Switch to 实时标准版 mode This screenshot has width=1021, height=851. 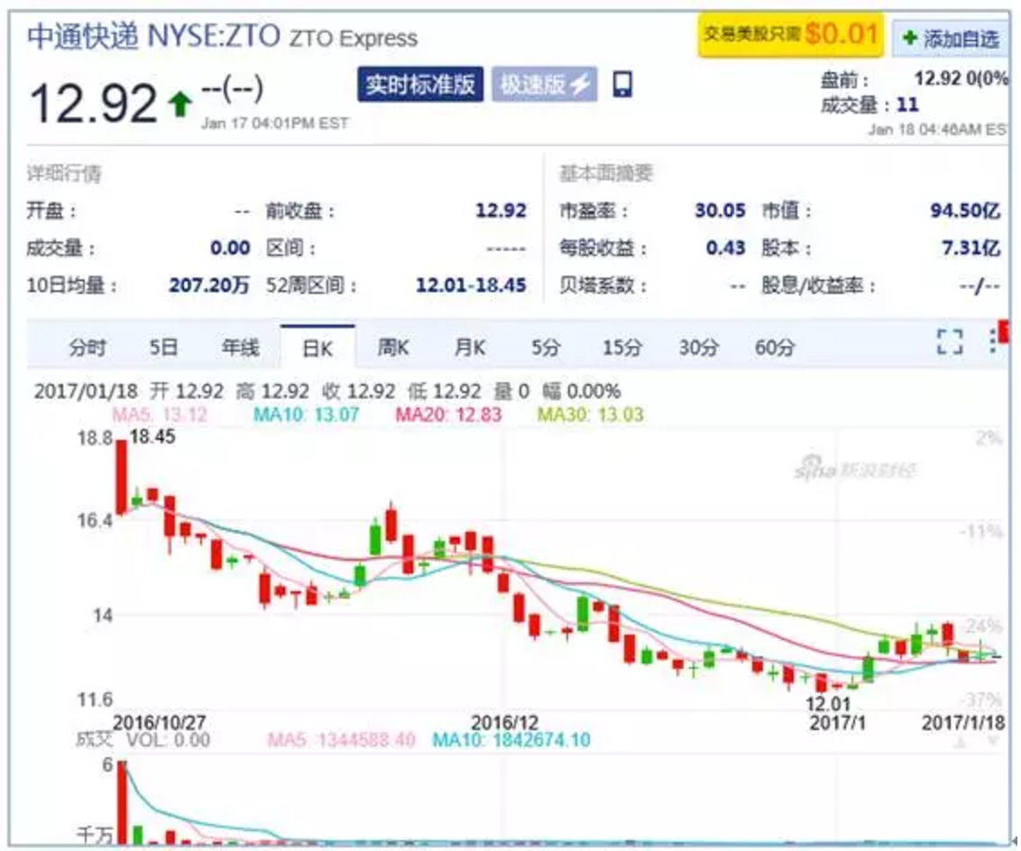coord(420,85)
